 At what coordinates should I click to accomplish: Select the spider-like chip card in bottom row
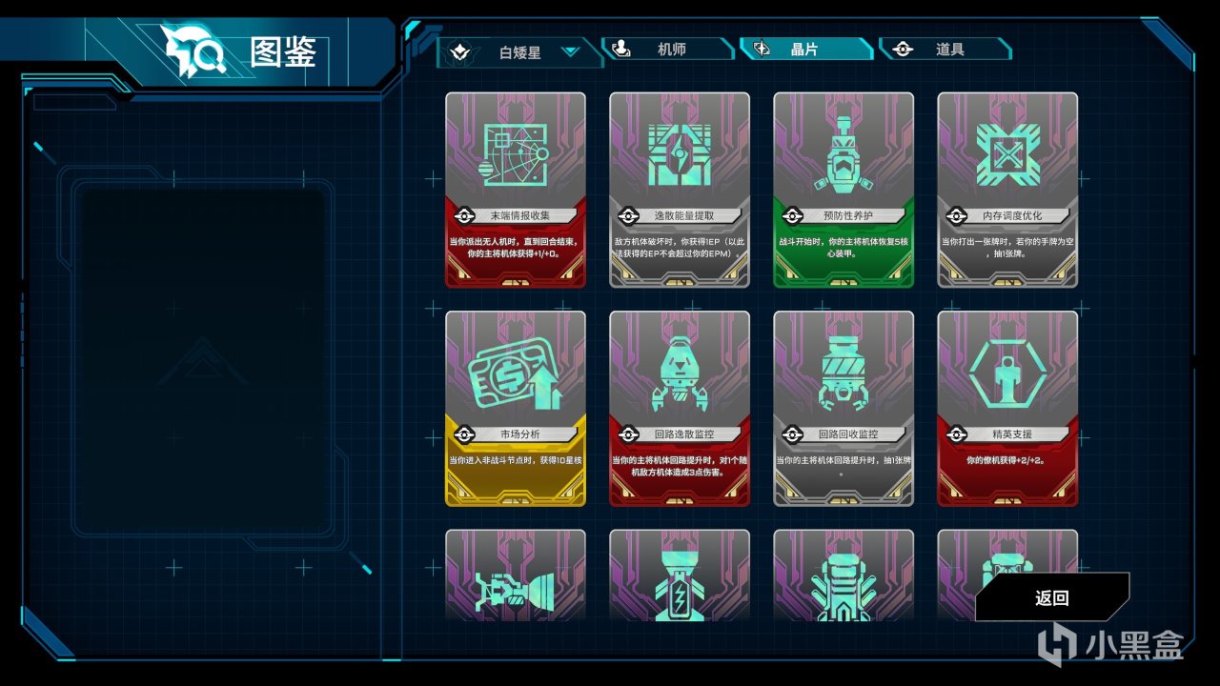tap(844, 575)
